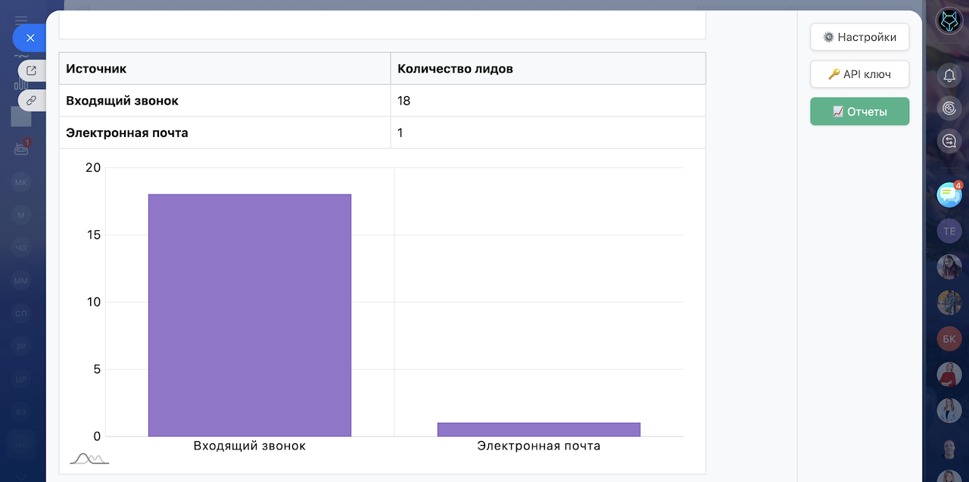Click the value 18 in the table

pyautogui.click(x=403, y=101)
